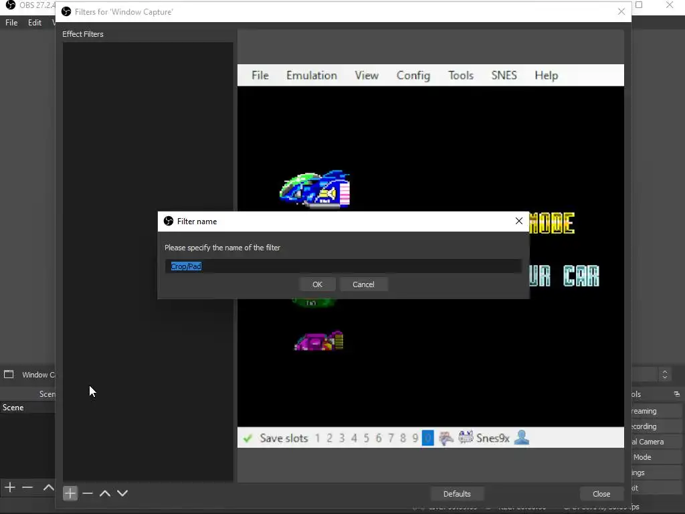Click the Start Streaming button in OBS controls
The image size is (685, 514).
click(656, 411)
